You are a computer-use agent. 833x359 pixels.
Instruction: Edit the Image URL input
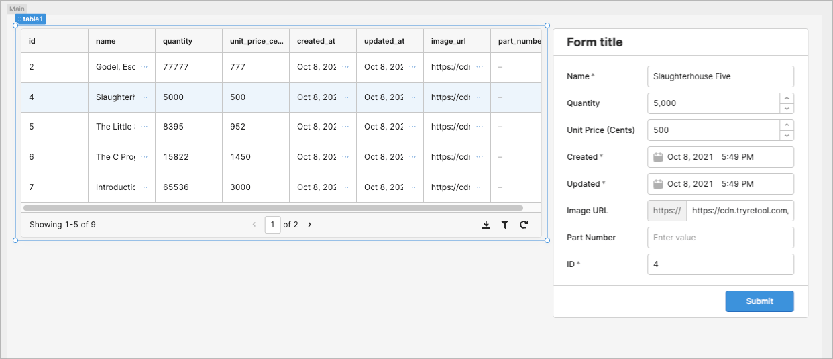pos(740,211)
